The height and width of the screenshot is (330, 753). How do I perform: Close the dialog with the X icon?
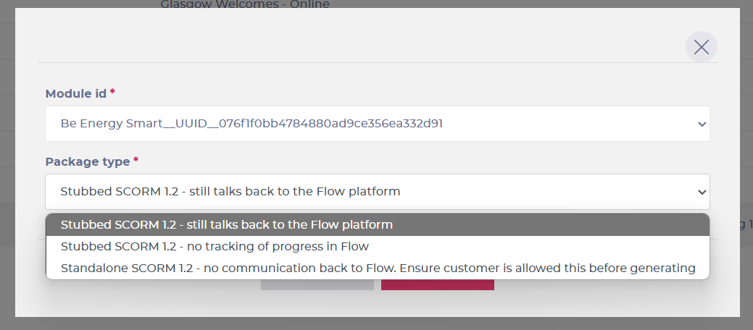click(x=701, y=47)
